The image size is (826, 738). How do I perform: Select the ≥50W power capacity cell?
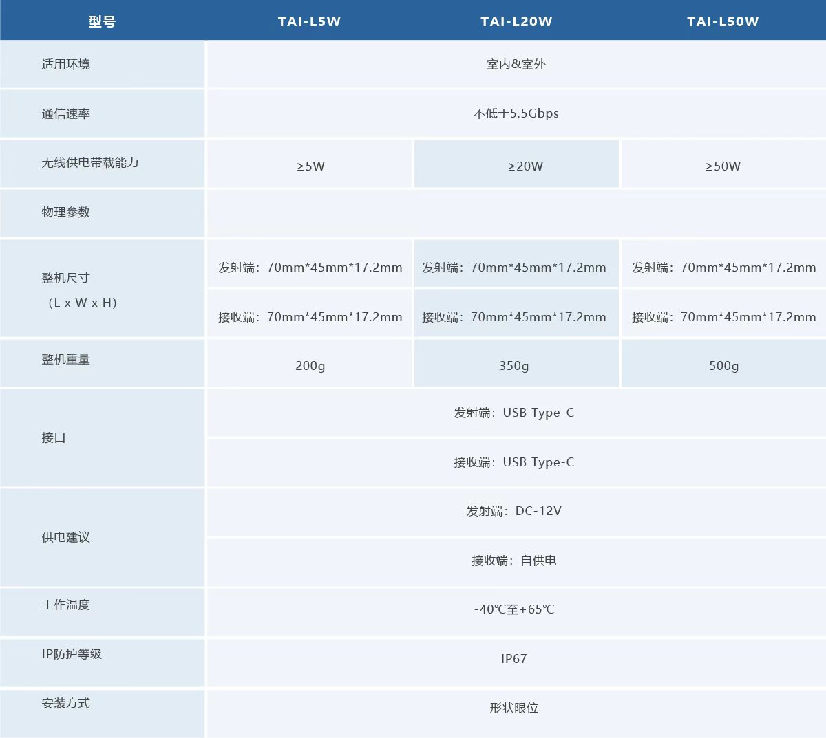(x=723, y=166)
